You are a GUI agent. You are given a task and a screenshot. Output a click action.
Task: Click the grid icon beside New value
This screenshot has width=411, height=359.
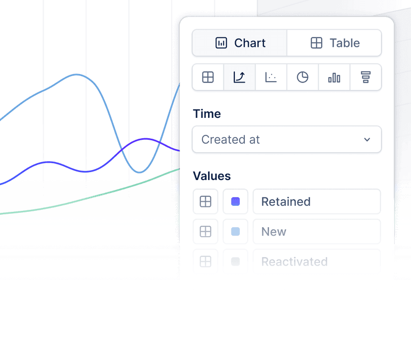coord(205,232)
